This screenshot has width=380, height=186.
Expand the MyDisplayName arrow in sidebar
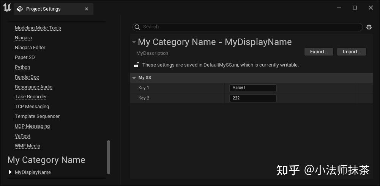10,172
